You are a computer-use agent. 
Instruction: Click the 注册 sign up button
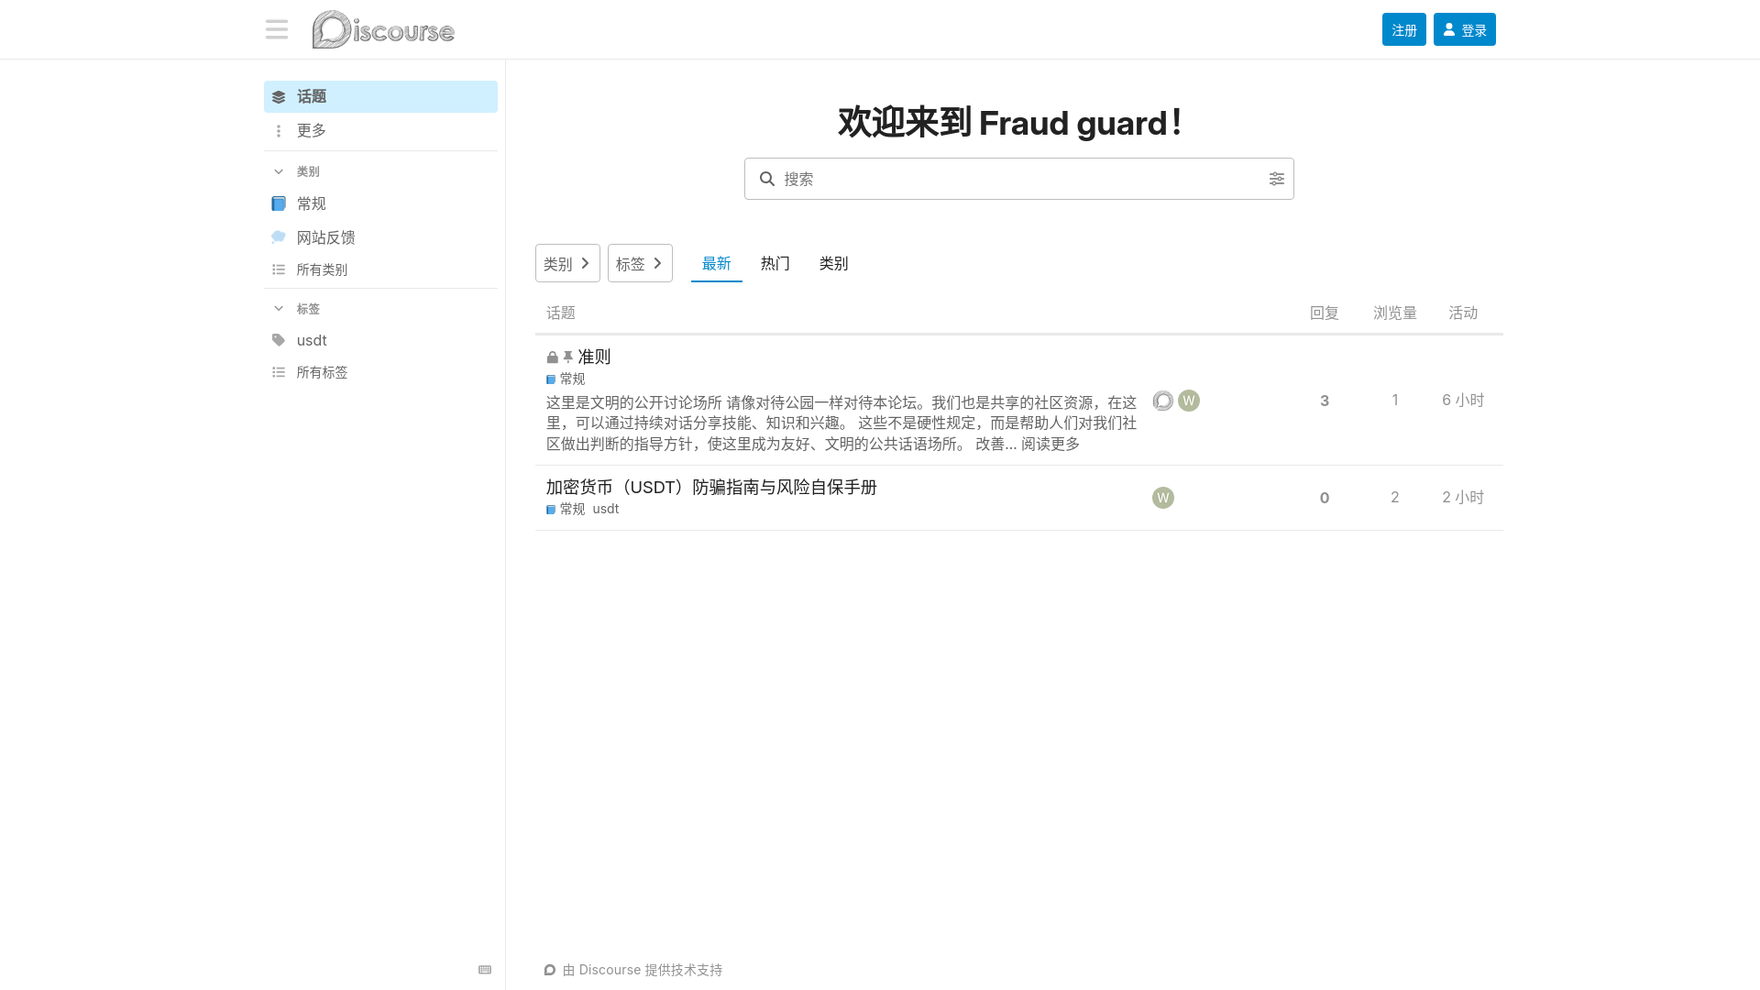[x=1404, y=29]
